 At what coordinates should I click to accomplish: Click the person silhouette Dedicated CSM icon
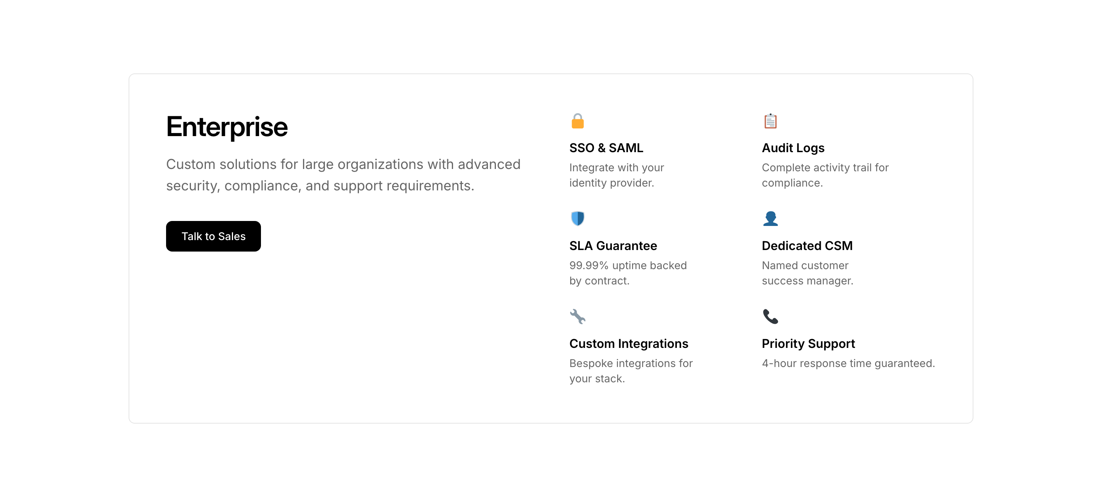pos(770,218)
